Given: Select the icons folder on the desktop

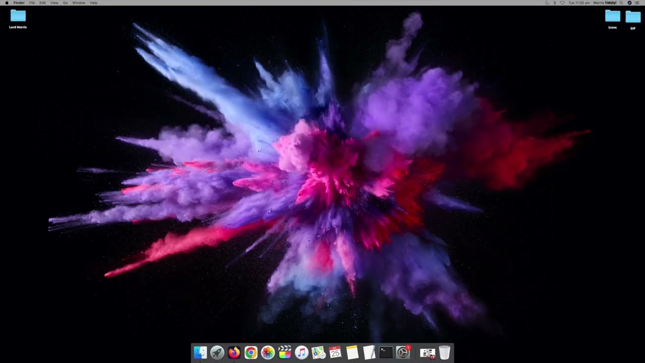Looking at the screenshot, I should point(613,19).
